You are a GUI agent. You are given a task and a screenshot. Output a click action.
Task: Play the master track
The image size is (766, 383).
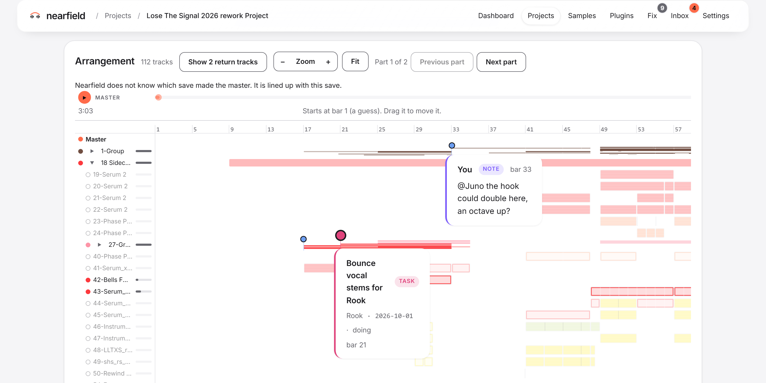85,98
